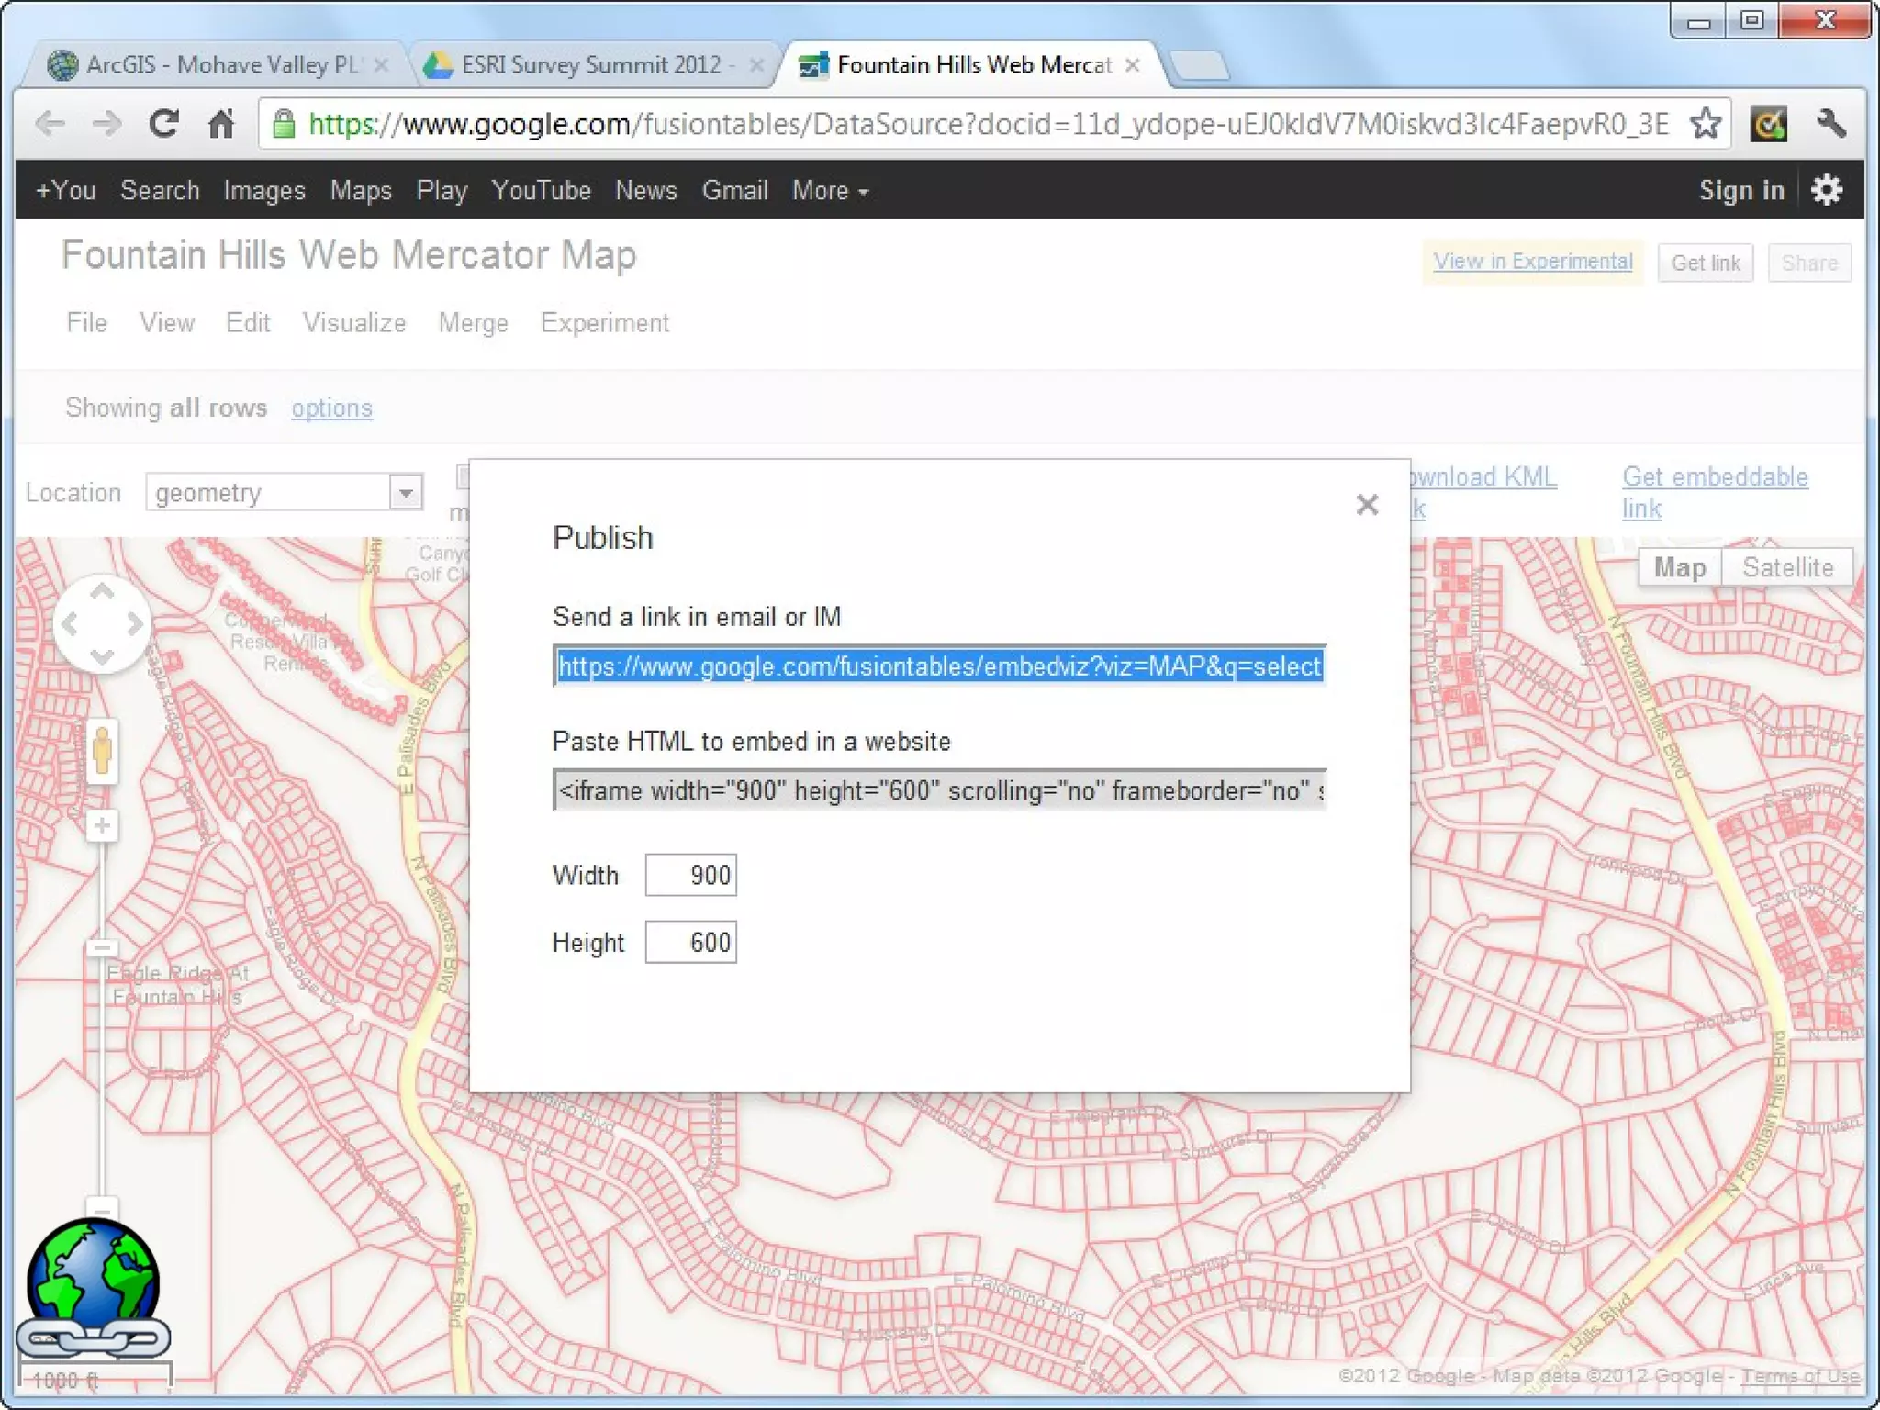Click the View in Experimental link
The height and width of the screenshot is (1410, 1880).
click(1532, 262)
